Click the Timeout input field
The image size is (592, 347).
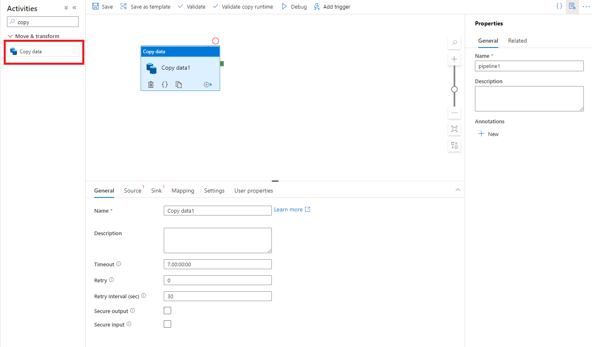(x=217, y=264)
